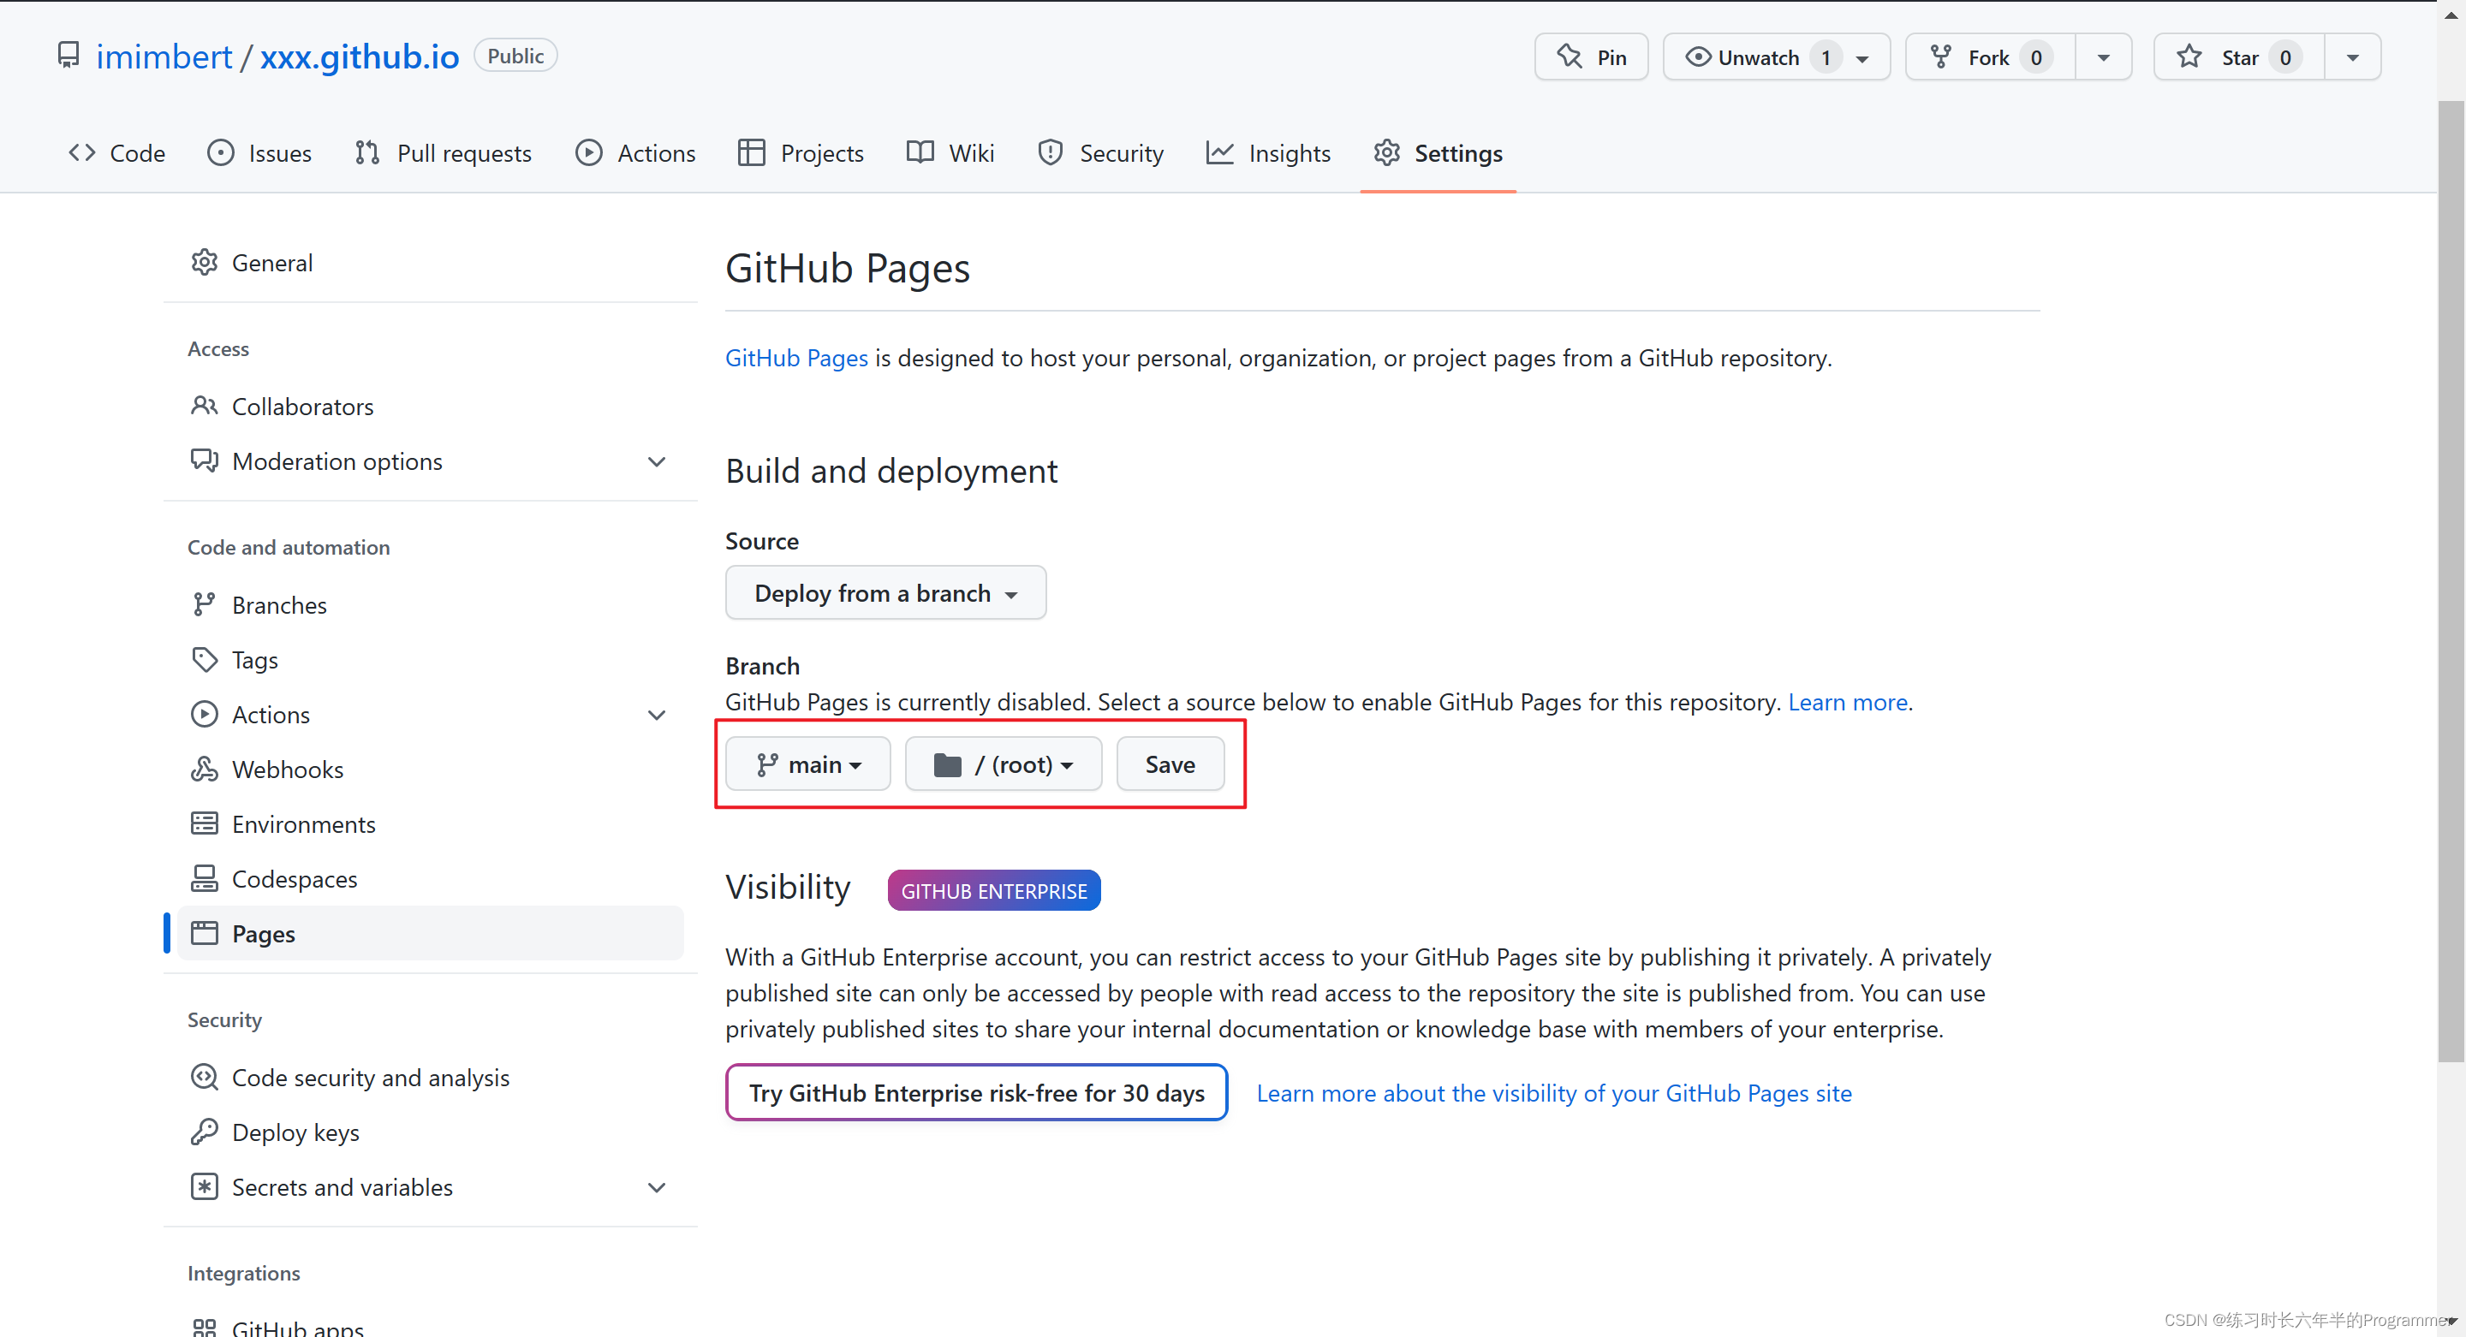Viewport: 2466px width, 1337px height.
Task: Pin this repository
Action: 1591,57
